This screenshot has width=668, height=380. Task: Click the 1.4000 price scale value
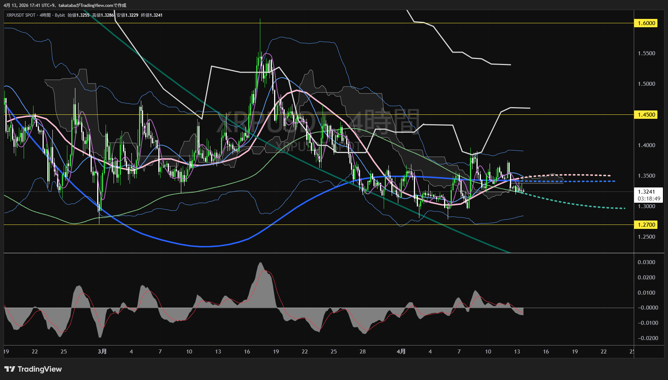646,145
